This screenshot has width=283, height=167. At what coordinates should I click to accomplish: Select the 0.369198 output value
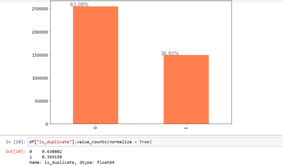pyautogui.click(x=52, y=157)
